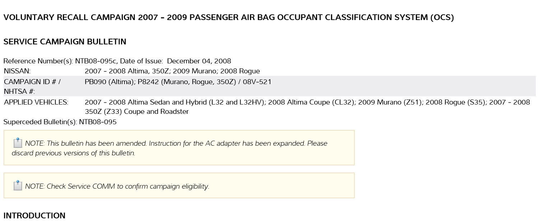Click the note text about the amended bulletin
Screen dimensions: 539x223
tap(176, 143)
